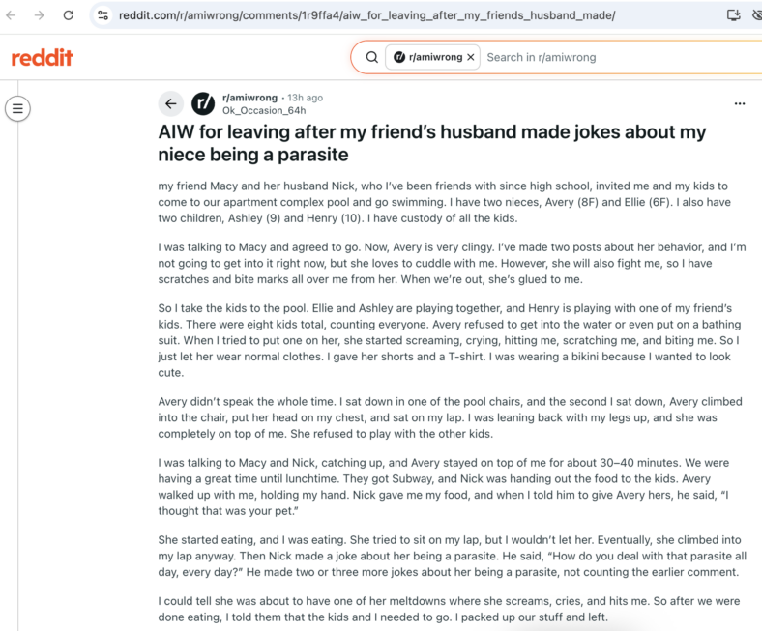The image size is (762, 631).
Task: Click the paragraph starting 'I could tell she'
Action: (x=449, y=609)
